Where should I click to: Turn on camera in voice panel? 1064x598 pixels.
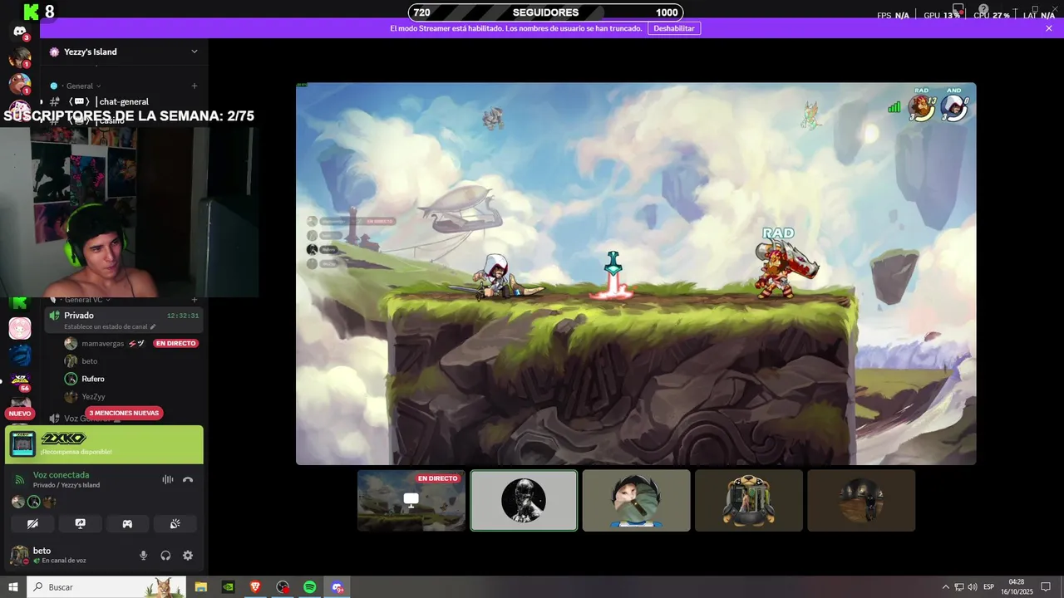tap(32, 524)
